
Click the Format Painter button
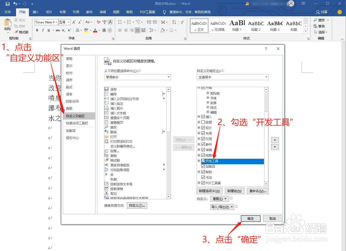point(21,32)
